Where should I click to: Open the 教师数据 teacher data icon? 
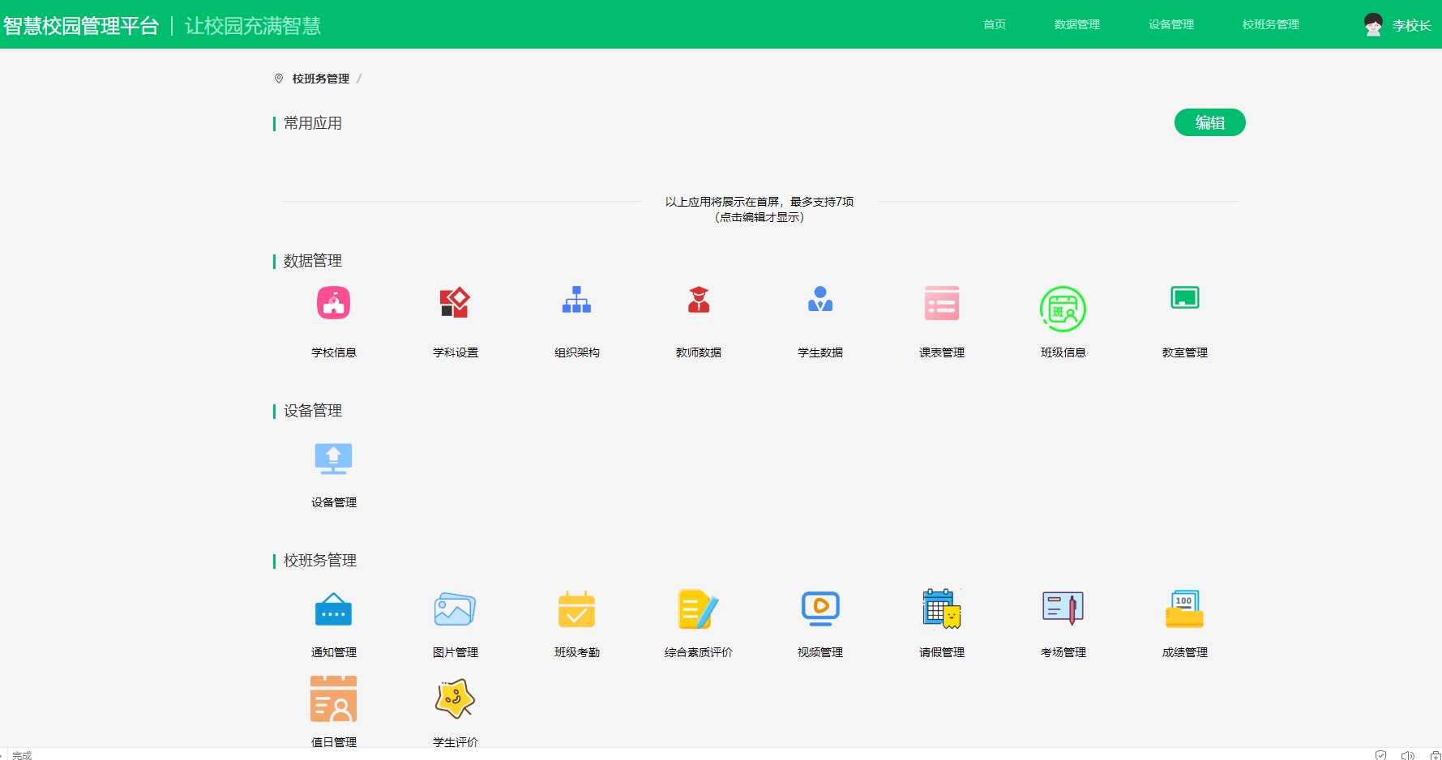[699, 300]
